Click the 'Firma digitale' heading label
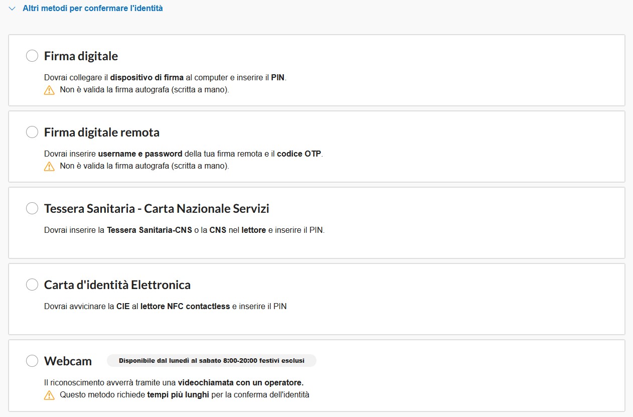Image resolution: width=633 pixels, height=417 pixels. (81, 56)
